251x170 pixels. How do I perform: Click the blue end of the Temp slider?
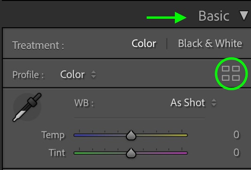point(77,135)
